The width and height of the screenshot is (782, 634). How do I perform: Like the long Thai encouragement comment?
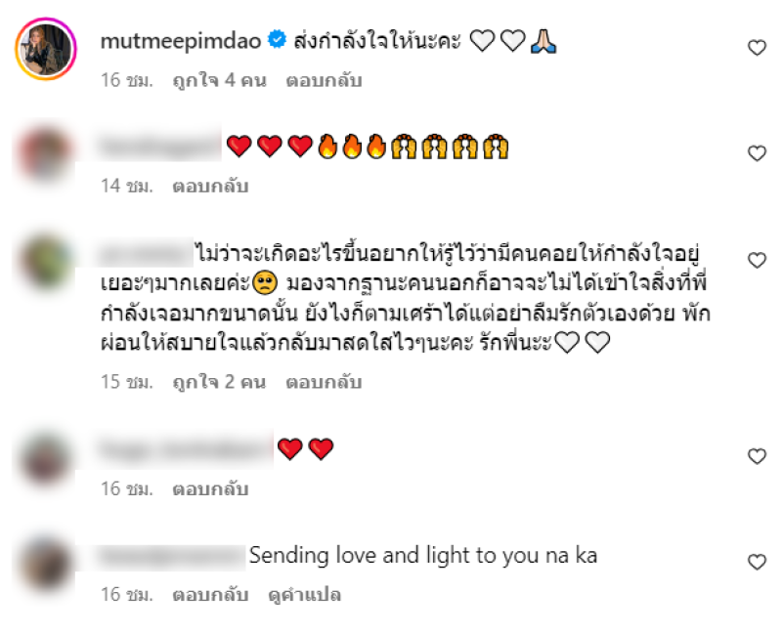(x=757, y=260)
